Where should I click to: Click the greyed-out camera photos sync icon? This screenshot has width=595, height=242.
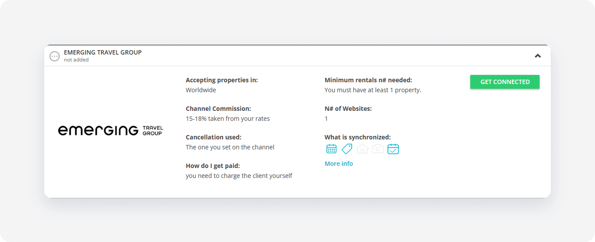[x=378, y=149]
